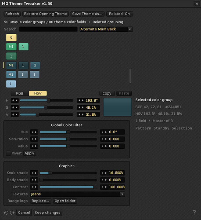Decrease Global Color Filter Value left arrow
The height and width of the screenshot is (220, 201).
click(32, 146)
